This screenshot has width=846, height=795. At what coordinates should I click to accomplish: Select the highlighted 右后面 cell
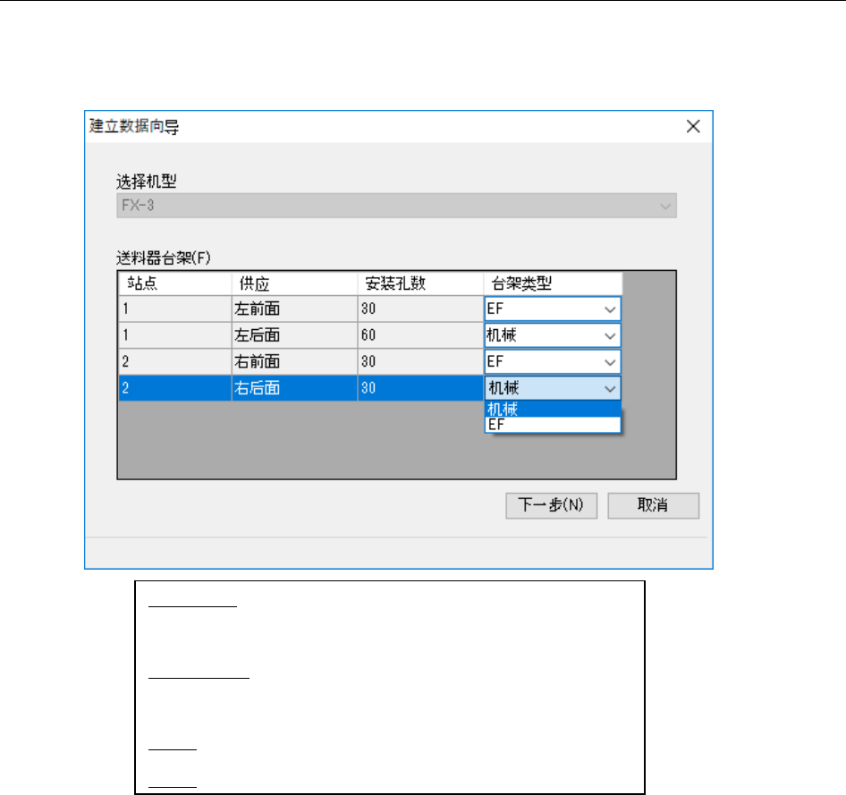point(294,388)
